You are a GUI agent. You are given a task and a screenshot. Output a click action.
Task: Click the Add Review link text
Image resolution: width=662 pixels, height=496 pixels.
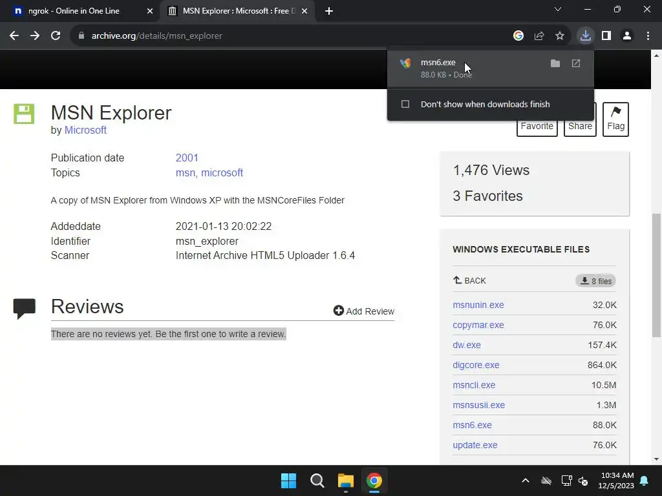pyautogui.click(x=370, y=311)
